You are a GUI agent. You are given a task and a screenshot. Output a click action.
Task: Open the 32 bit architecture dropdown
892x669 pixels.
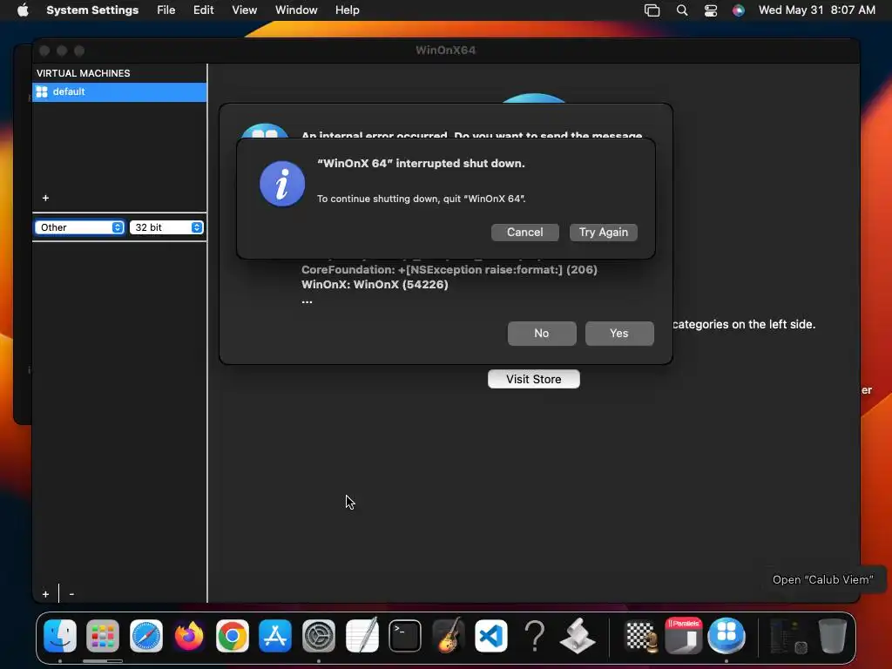166,227
